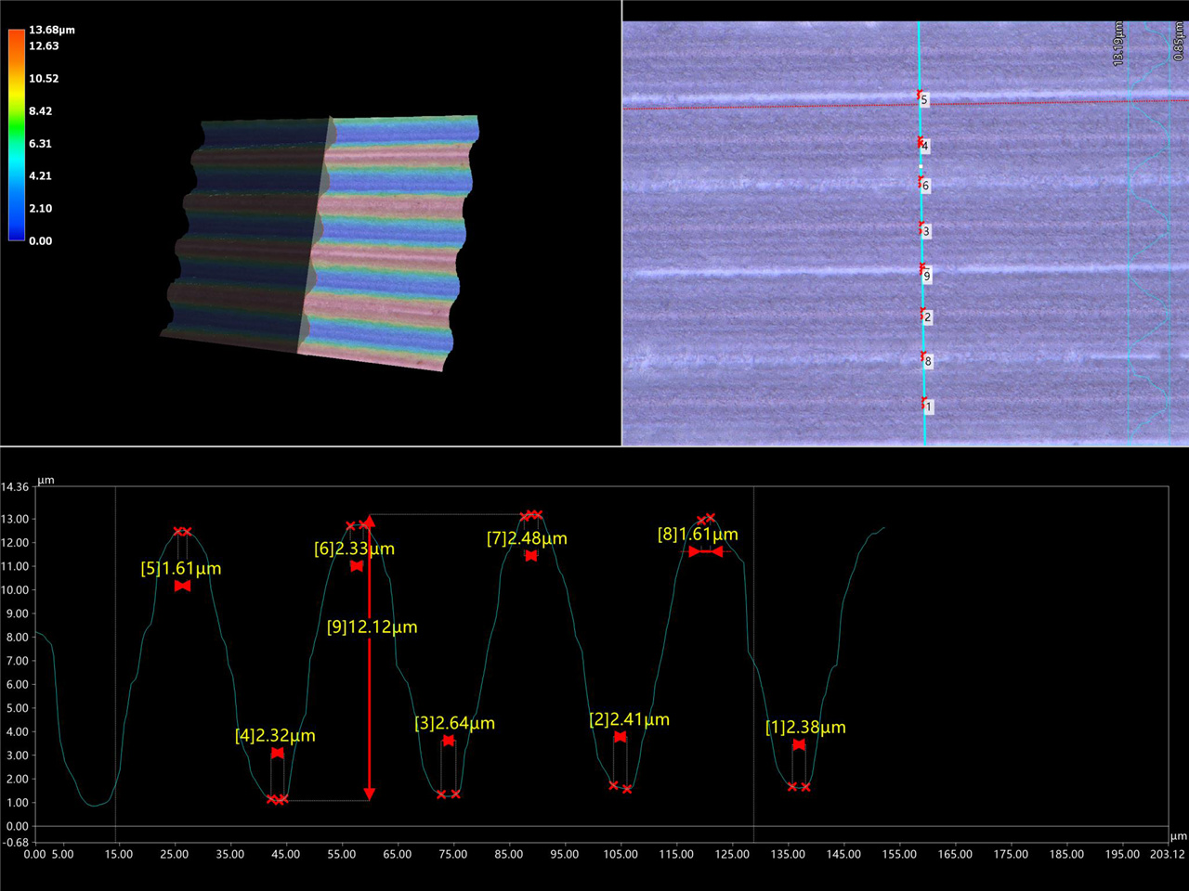Viewport: 1189px width, 891px height.
Task: Click the 105.00 tick on profile X axis
Action: 620,855
